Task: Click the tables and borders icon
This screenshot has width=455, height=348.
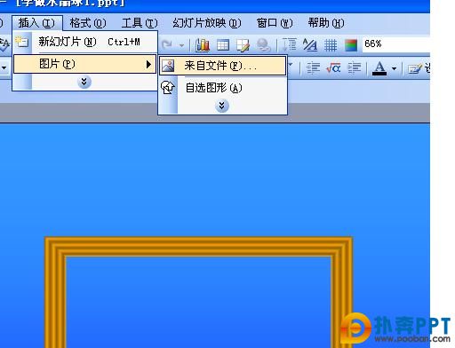Action: [x=243, y=45]
